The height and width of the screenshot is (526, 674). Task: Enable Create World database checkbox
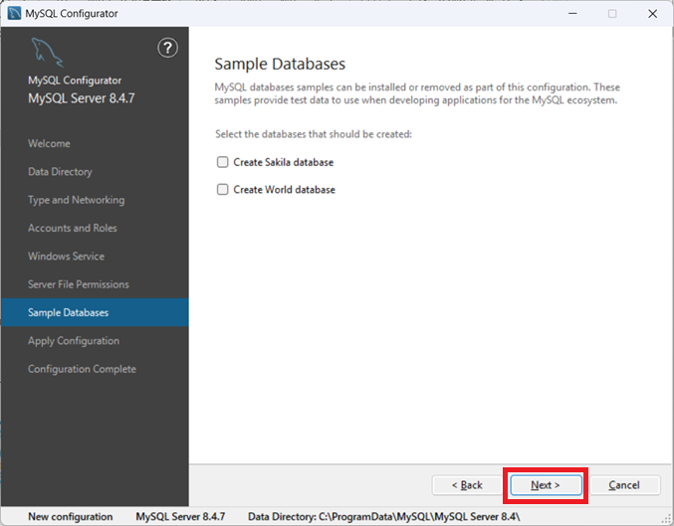pyautogui.click(x=223, y=190)
